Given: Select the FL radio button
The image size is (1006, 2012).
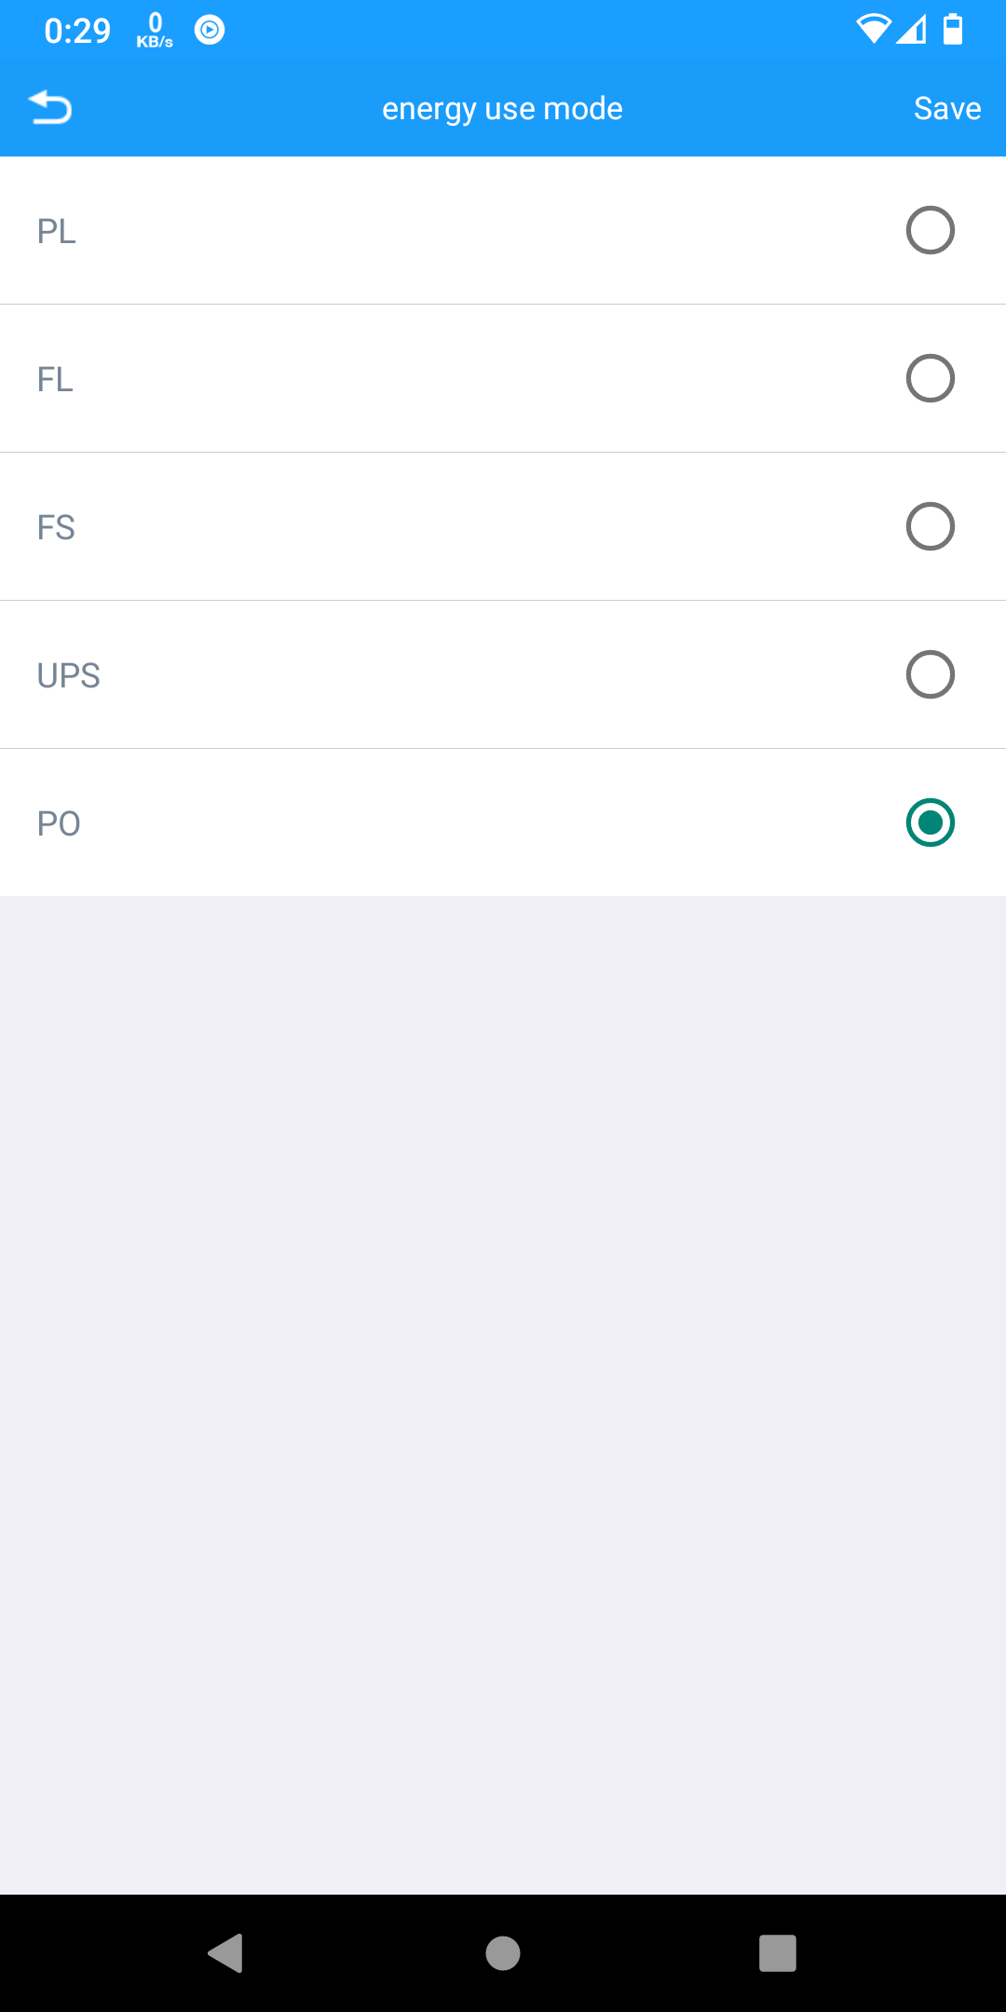Looking at the screenshot, I should point(930,378).
